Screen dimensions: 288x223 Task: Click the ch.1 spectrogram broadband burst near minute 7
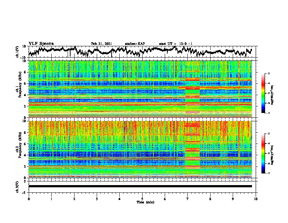point(192,89)
